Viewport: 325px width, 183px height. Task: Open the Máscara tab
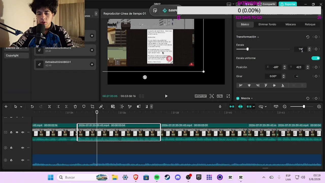pyautogui.click(x=290, y=24)
